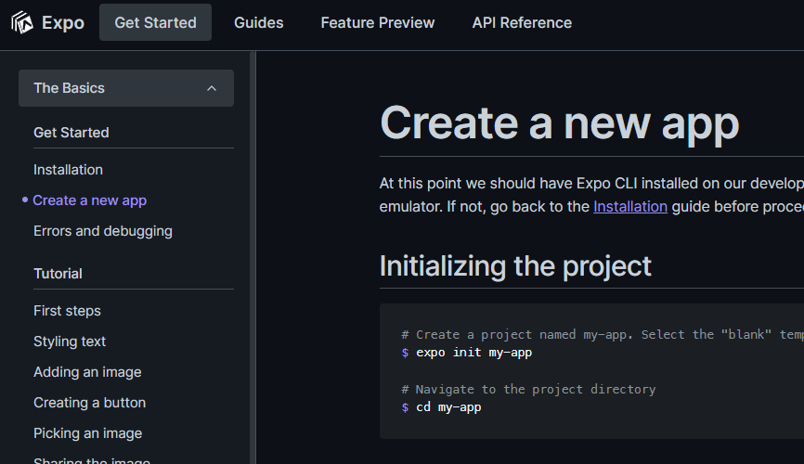
Task: Open the API Reference tab
Action: [x=522, y=22]
